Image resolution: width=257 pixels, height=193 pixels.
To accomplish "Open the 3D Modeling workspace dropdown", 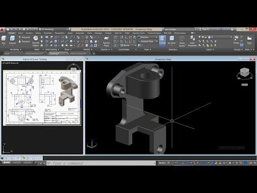I will point(54,29).
